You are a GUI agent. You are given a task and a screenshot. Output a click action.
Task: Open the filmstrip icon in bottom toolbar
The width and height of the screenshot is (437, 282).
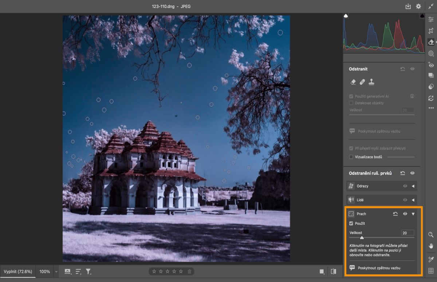pos(68,271)
